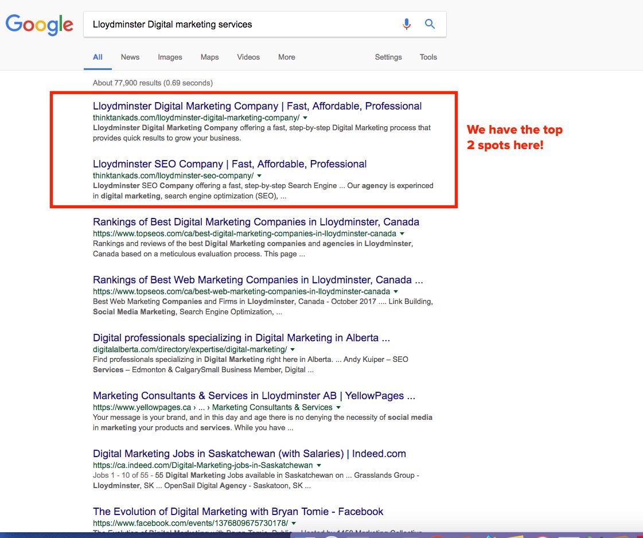643x538 pixels.
Task: Open dropdown arrow next to ca.indeed.com URL
Action: click(319, 465)
